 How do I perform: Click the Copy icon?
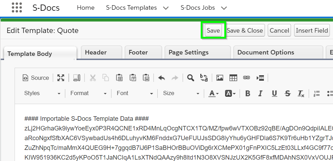point(106,78)
